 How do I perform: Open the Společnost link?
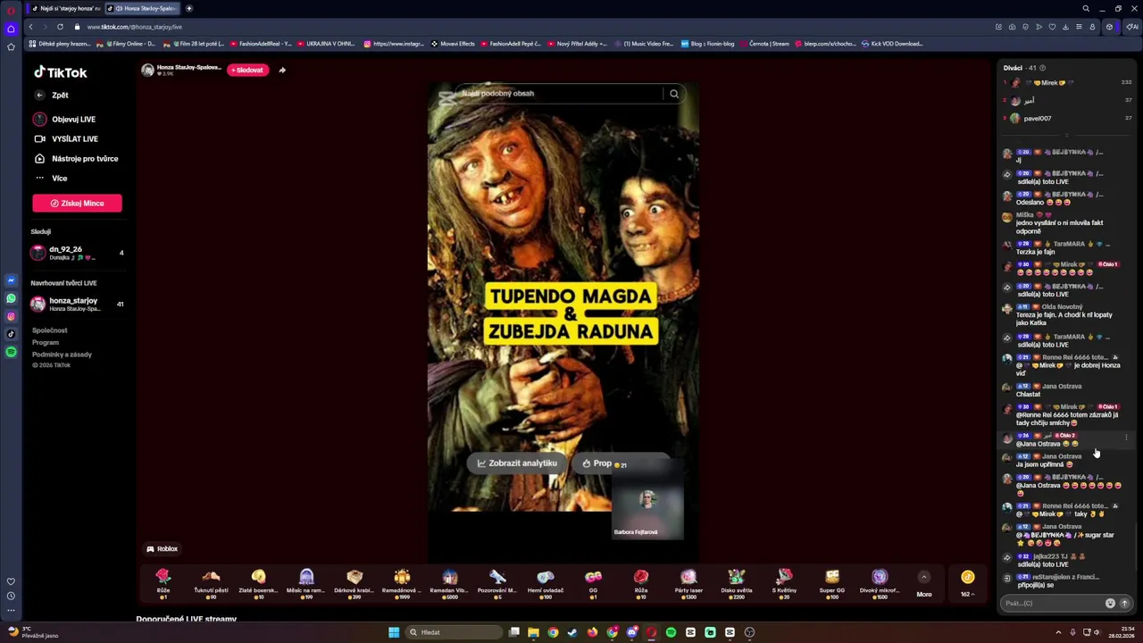point(50,330)
